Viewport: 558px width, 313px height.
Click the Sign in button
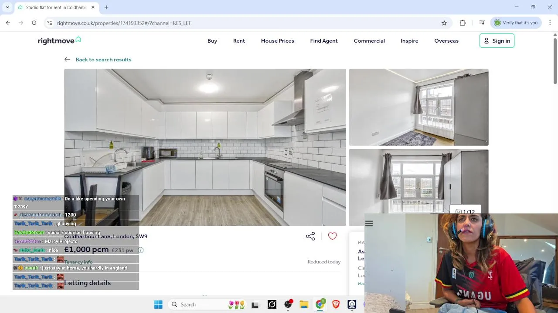[x=497, y=41]
